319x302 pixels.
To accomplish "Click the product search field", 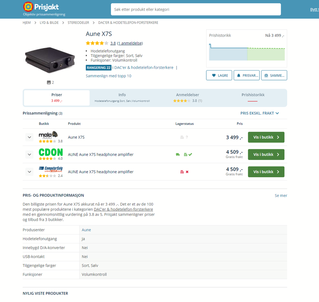I will pyautogui.click(x=196, y=9).
